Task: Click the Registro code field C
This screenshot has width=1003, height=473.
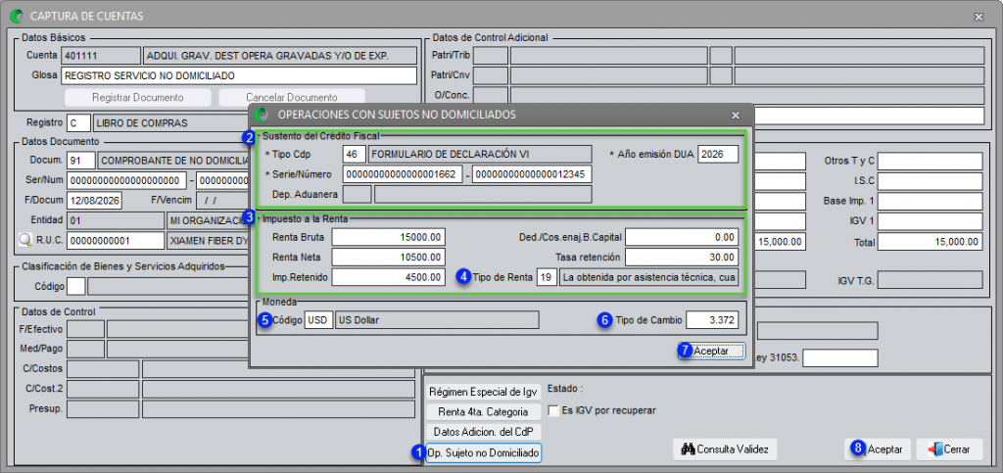Action: click(78, 122)
